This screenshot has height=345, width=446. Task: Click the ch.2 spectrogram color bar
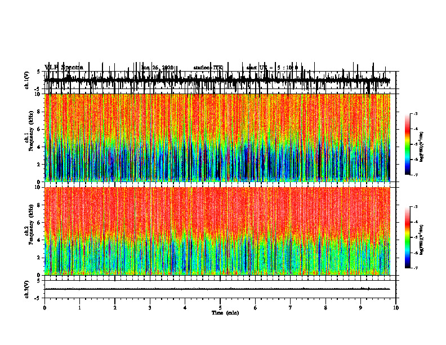click(x=408, y=237)
